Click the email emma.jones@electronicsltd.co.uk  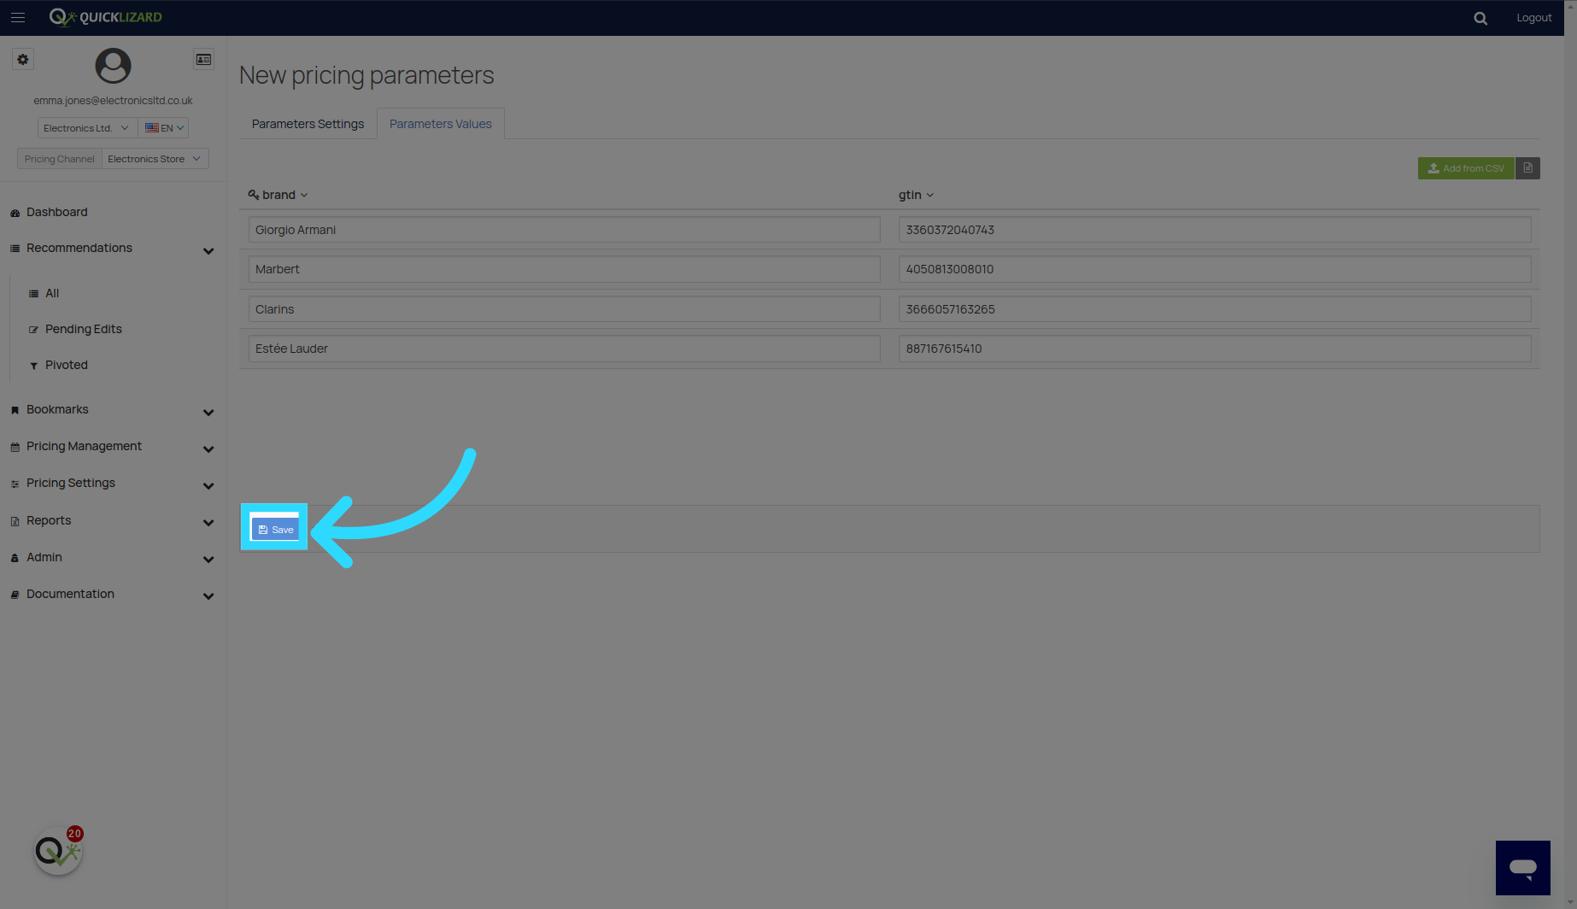(113, 101)
